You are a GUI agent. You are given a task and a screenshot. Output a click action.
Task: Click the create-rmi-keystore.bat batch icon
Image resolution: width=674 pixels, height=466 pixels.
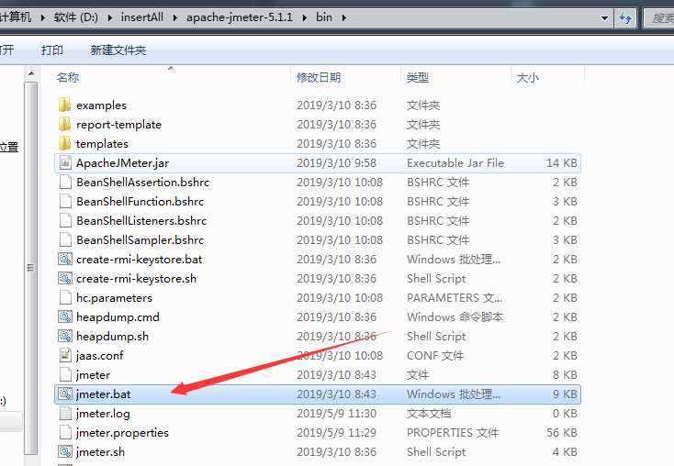point(65,259)
